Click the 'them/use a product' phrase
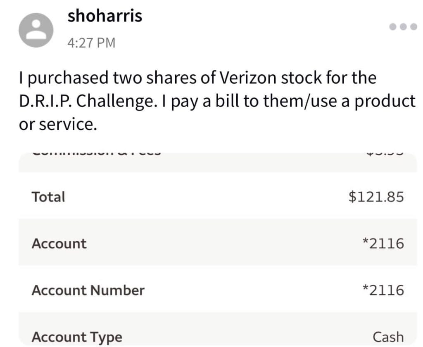 click(x=340, y=102)
